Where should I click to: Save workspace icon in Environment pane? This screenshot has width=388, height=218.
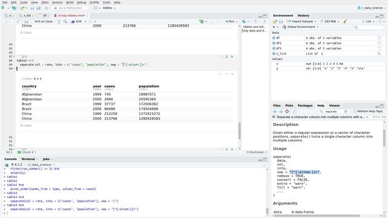(x=281, y=22)
